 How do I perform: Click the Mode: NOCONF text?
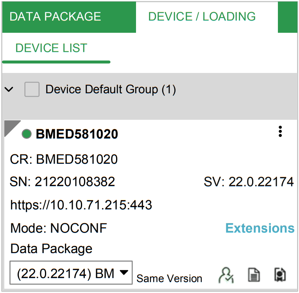click(59, 228)
